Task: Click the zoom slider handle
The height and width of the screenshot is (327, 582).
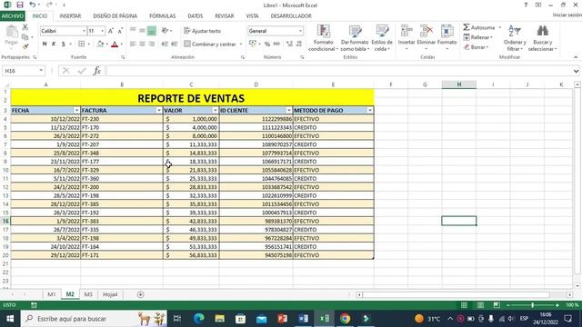Action: [533, 305]
